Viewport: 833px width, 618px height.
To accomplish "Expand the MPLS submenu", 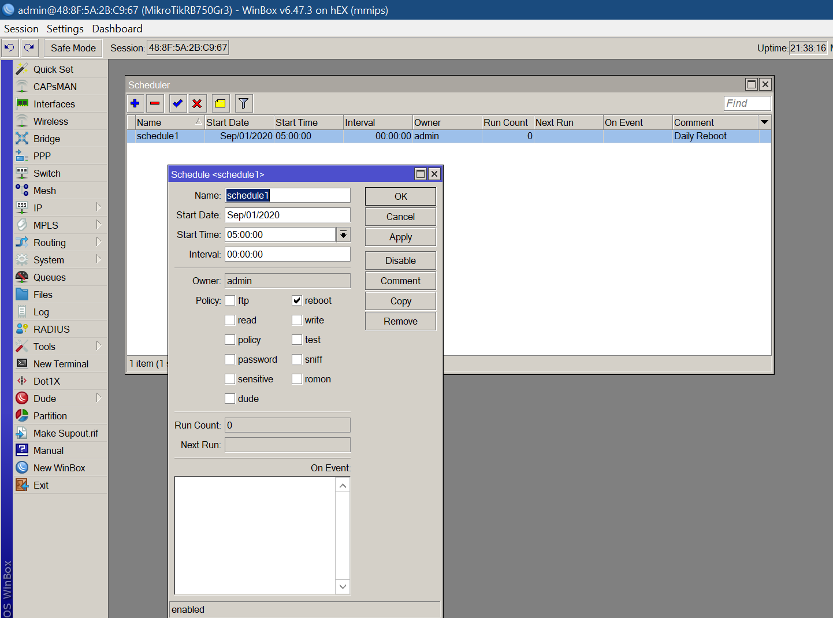I will (x=99, y=225).
